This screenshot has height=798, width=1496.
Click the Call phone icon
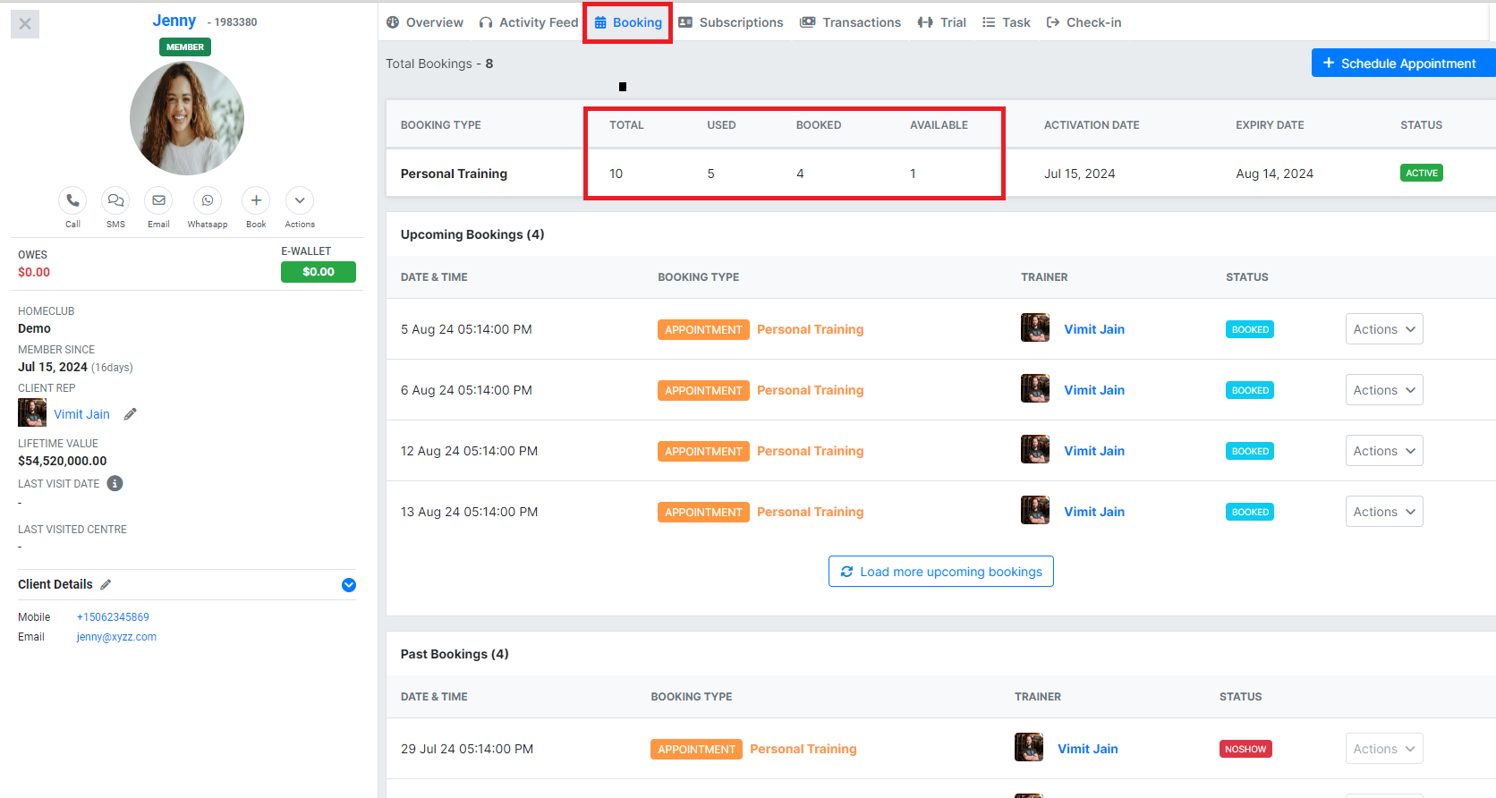72,200
